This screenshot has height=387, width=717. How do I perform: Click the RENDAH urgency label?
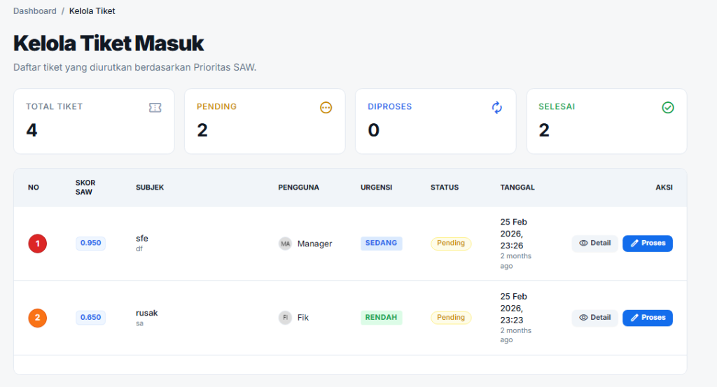pos(382,318)
